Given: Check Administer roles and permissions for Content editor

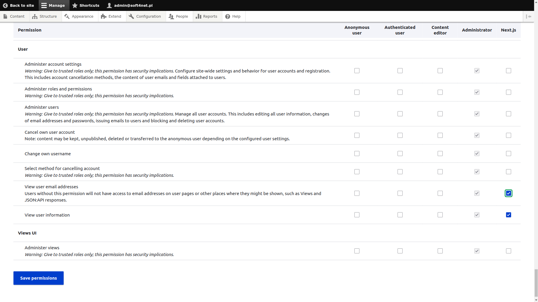Looking at the screenshot, I should pyautogui.click(x=440, y=92).
